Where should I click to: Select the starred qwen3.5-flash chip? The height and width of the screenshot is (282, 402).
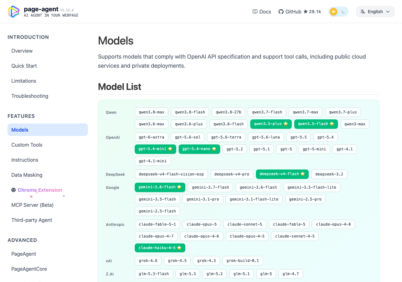point(316,124)
